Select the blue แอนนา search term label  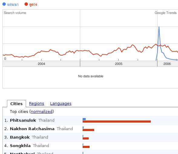13,5
